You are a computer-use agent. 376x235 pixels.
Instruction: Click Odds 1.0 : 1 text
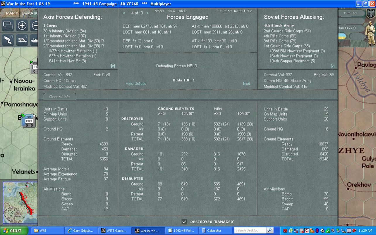[x=184, y=80]
